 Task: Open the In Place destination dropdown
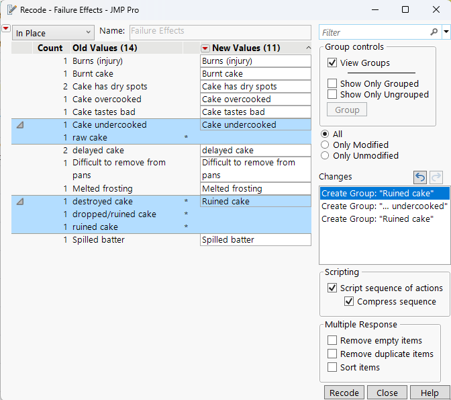click(x=53, y=33)
